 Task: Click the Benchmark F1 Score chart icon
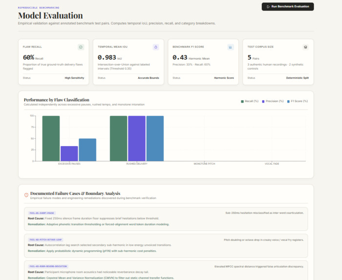pyautogui.click(x=231, y=47)
